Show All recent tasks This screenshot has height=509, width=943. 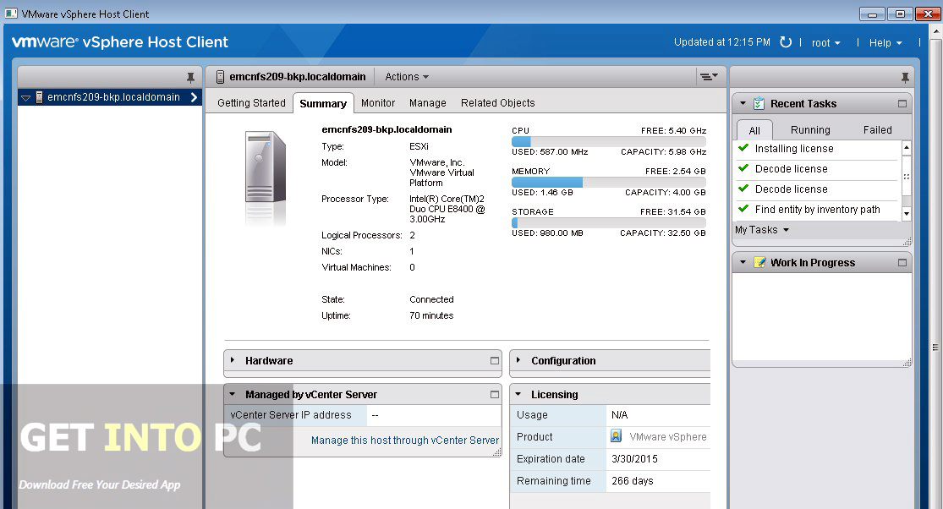(x=754, y=130)
